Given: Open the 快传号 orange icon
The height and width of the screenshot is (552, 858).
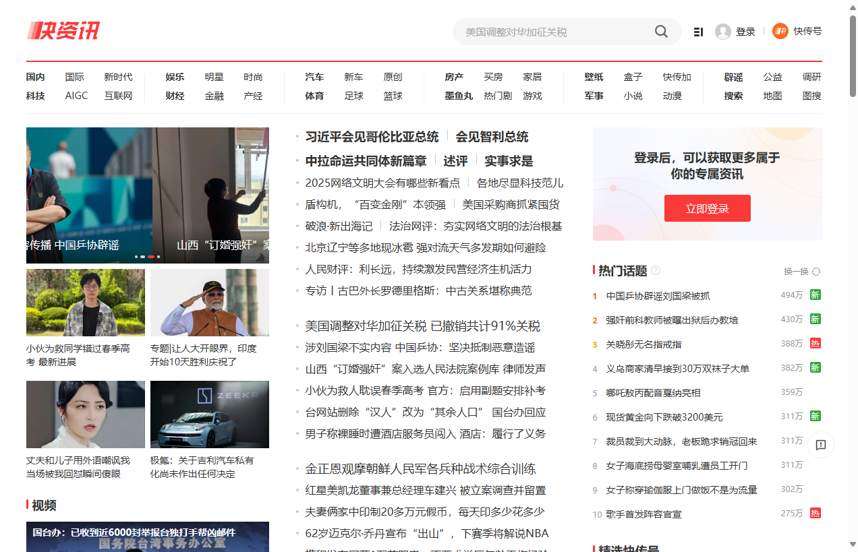Looking at the screenshot, I should (781, 31).
